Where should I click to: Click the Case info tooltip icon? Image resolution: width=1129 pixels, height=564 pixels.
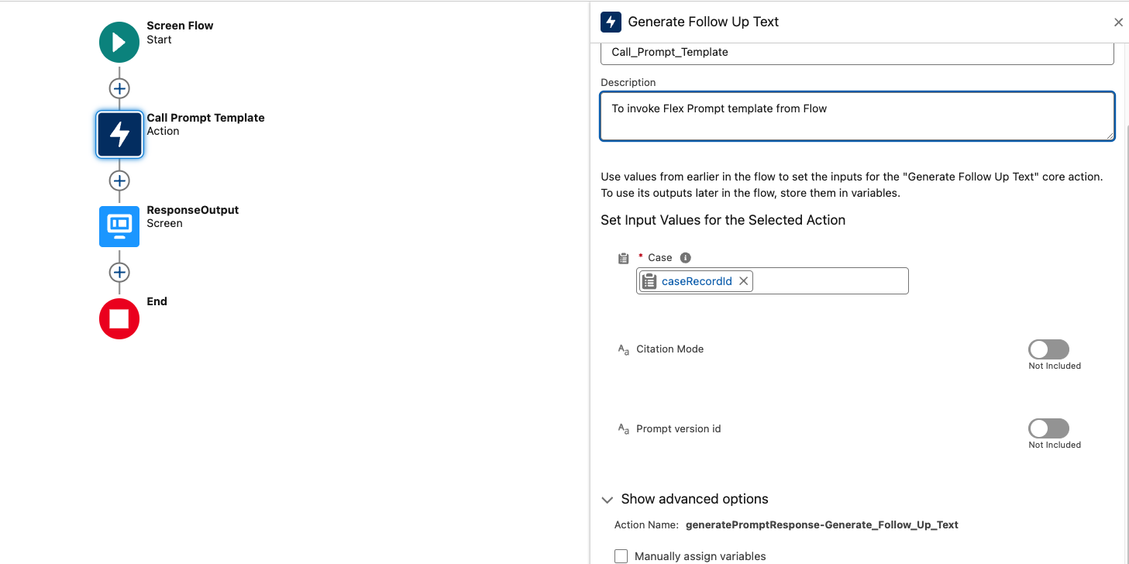(x=685, y=258)
